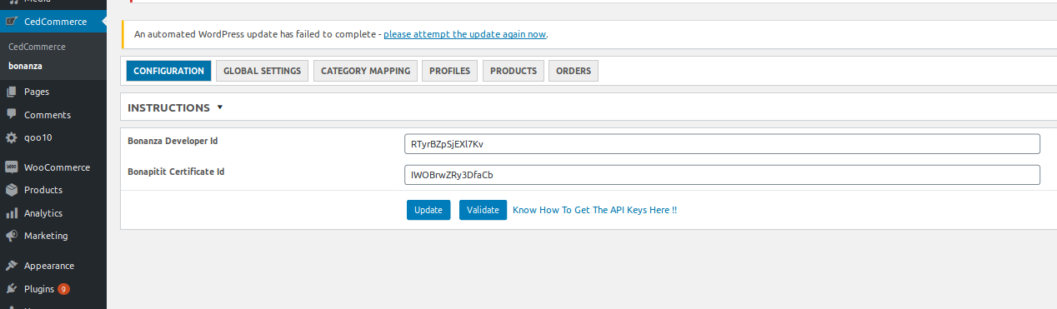Go to the Profiles tab
This screenshot has width=1057, height=309.
449,71
